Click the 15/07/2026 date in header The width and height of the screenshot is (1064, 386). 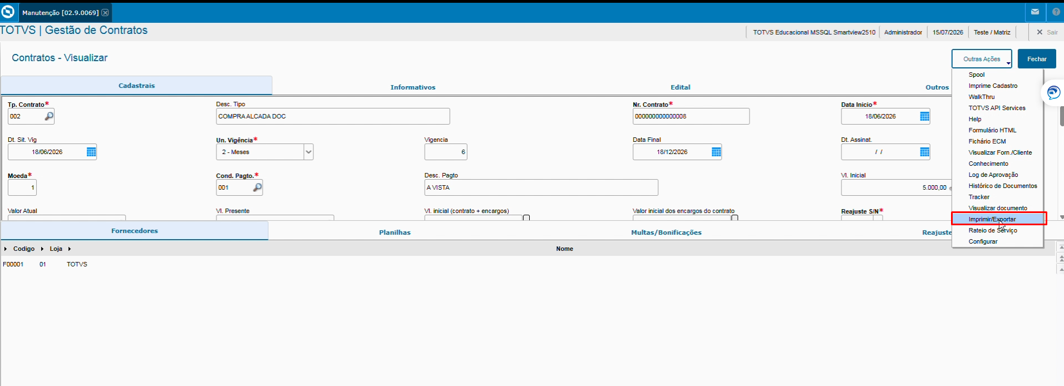pyautogui.click(x=948, y=32)
